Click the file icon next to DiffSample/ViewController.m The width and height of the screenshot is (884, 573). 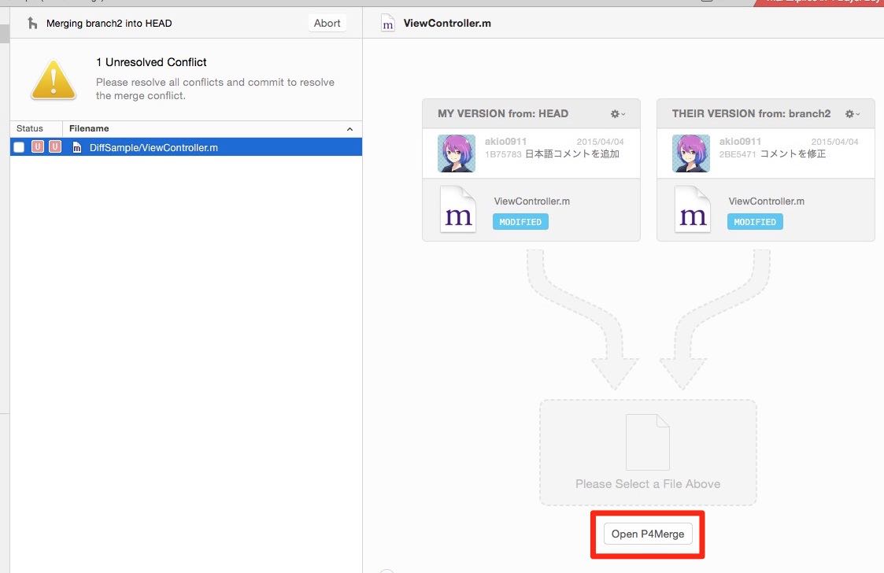[x=76, y=148]
